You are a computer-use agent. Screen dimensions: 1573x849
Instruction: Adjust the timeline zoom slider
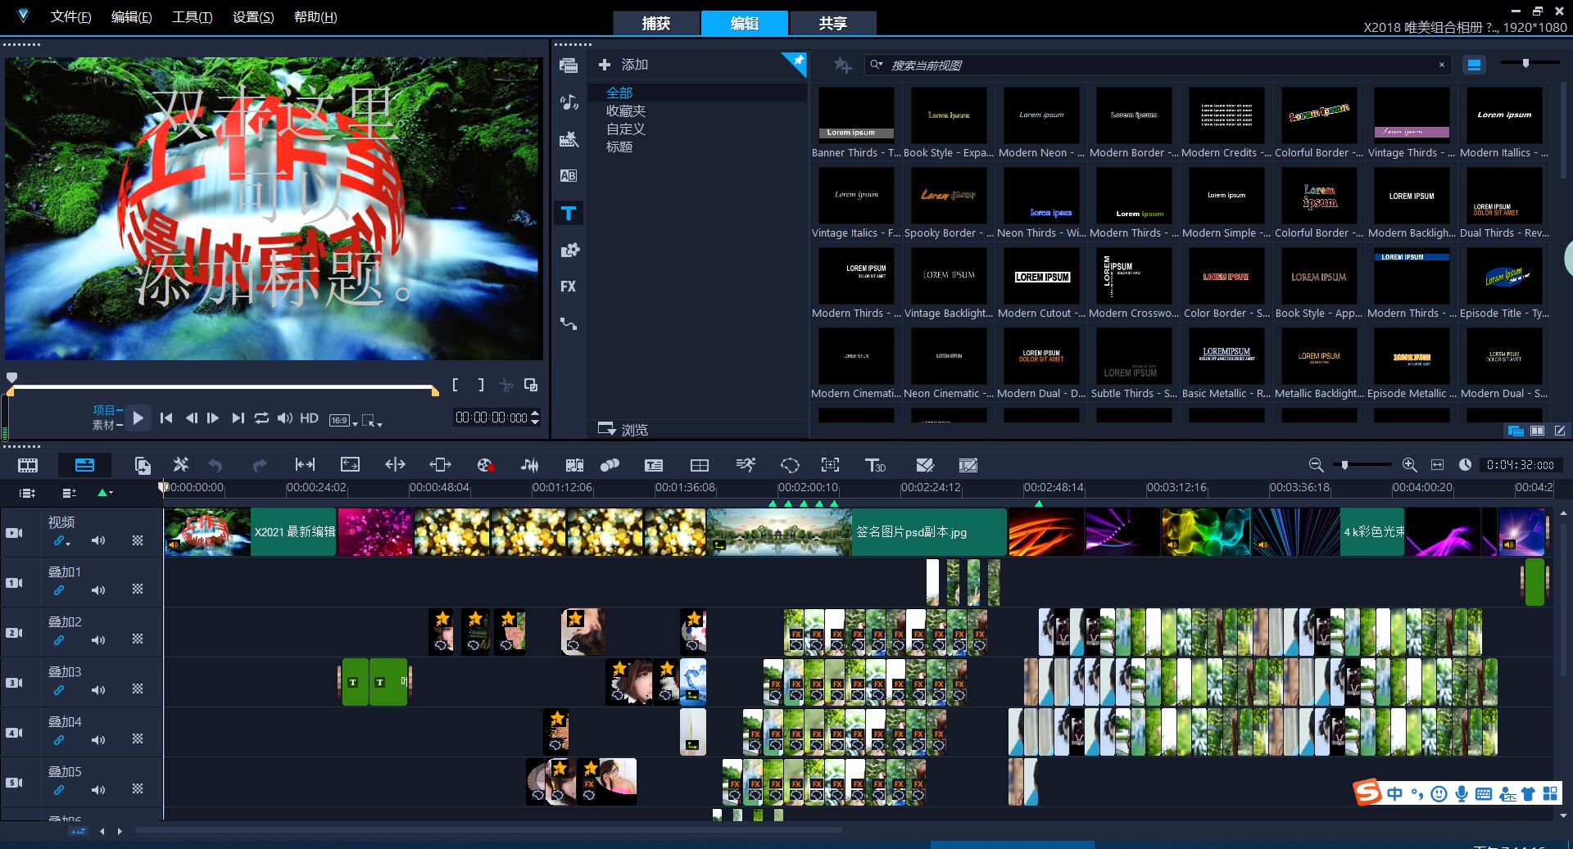point(1344,464)
